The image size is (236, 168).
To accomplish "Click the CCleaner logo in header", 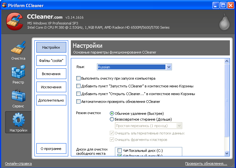I will (x=15, y=21).
